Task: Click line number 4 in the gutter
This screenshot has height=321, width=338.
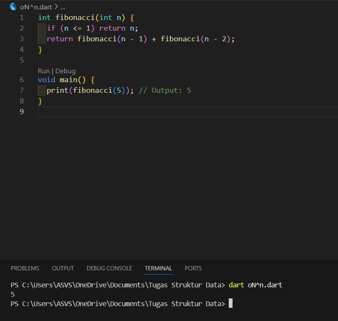Action: click(22, 49)
